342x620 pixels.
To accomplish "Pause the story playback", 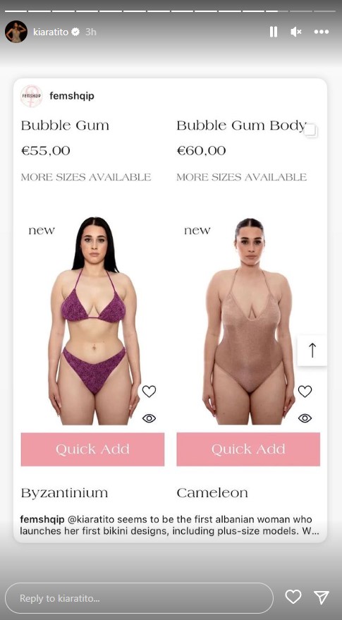I will (273, 32).
